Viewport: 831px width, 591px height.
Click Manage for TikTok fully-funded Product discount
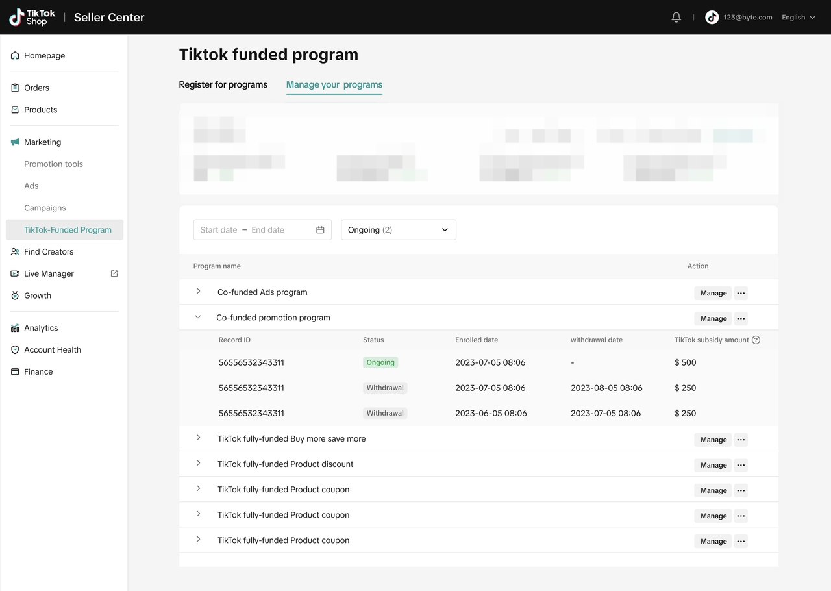click(x=713, y=465)
